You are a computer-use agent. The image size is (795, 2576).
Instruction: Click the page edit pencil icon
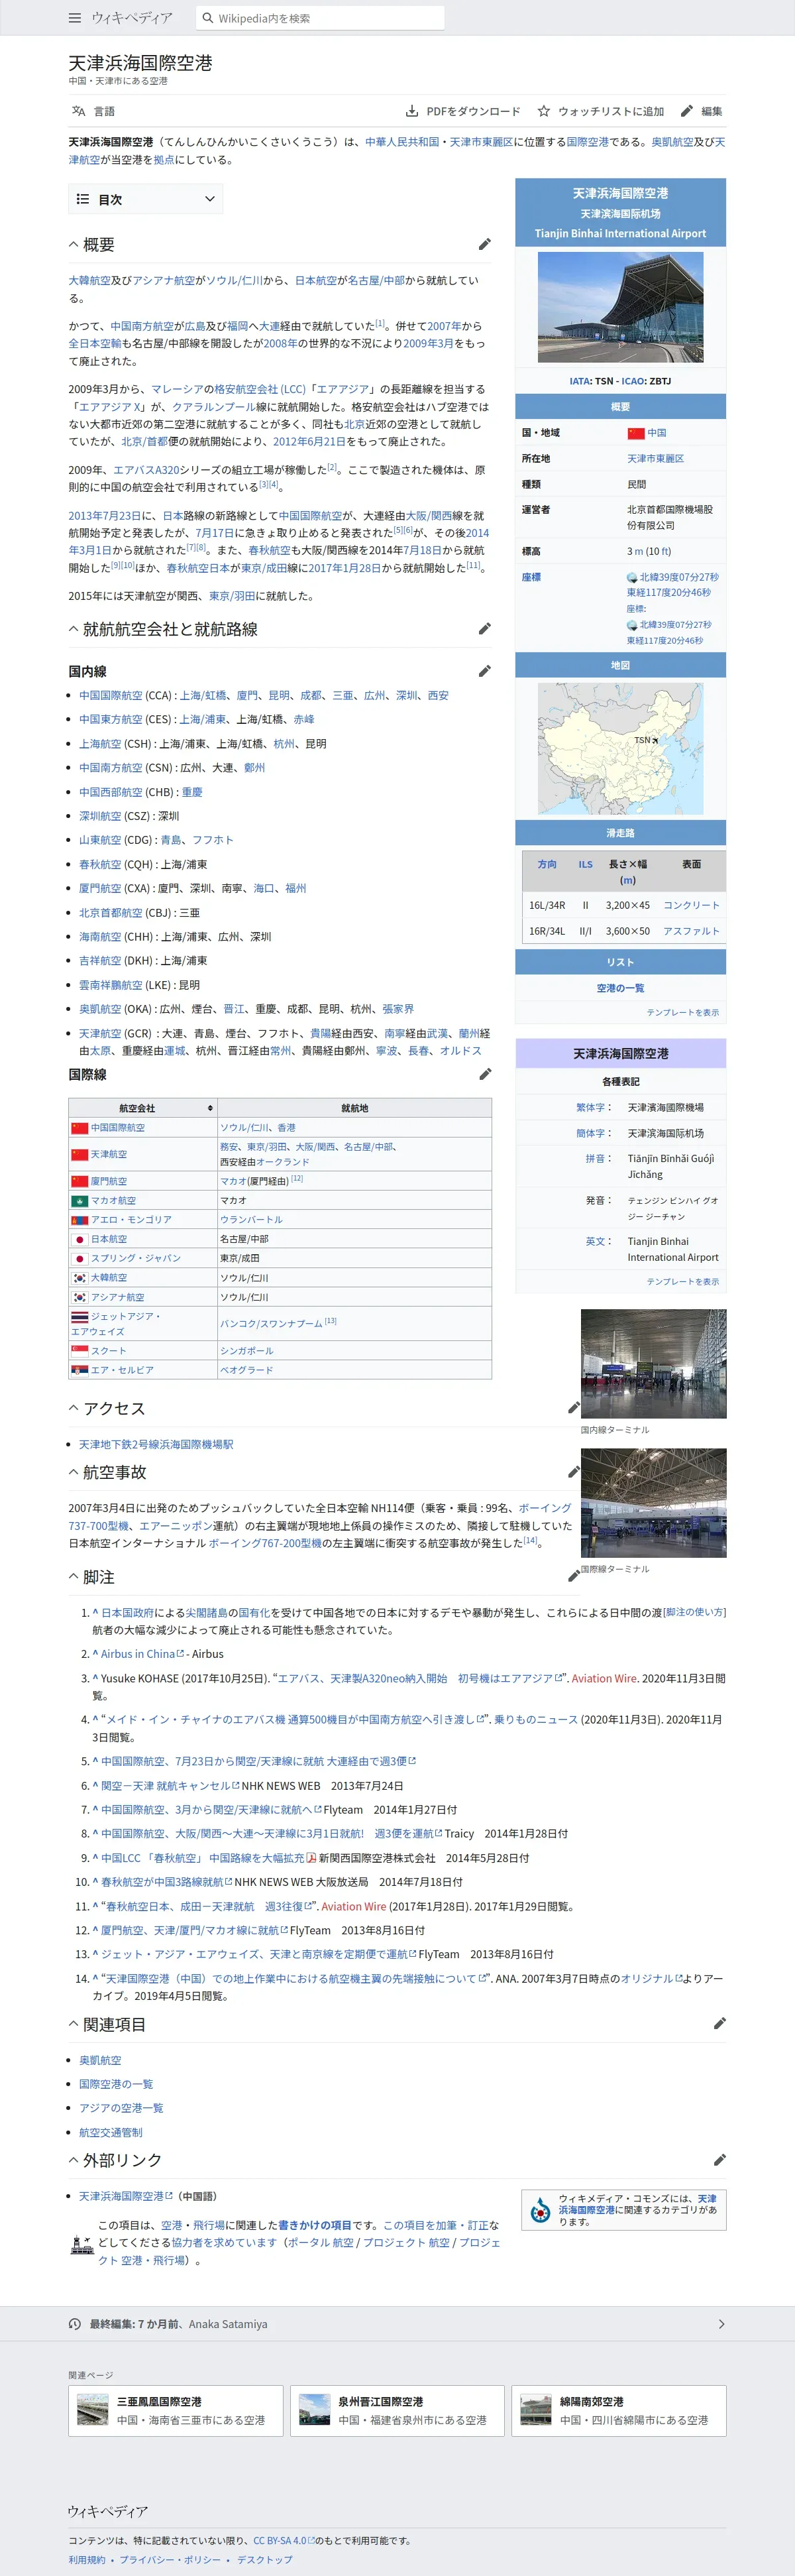(686, 111)
